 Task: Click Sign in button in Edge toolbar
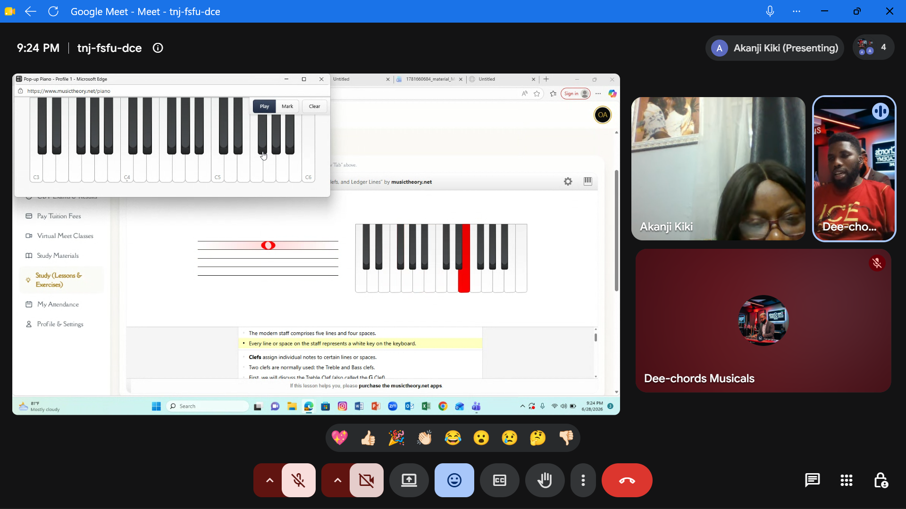pos(575,94)
